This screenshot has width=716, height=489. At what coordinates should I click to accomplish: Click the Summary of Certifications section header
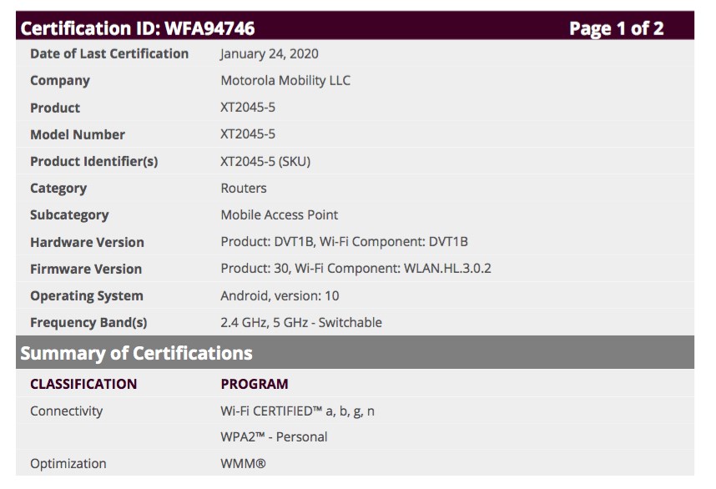pyautogui.click(x=136, y=353)
